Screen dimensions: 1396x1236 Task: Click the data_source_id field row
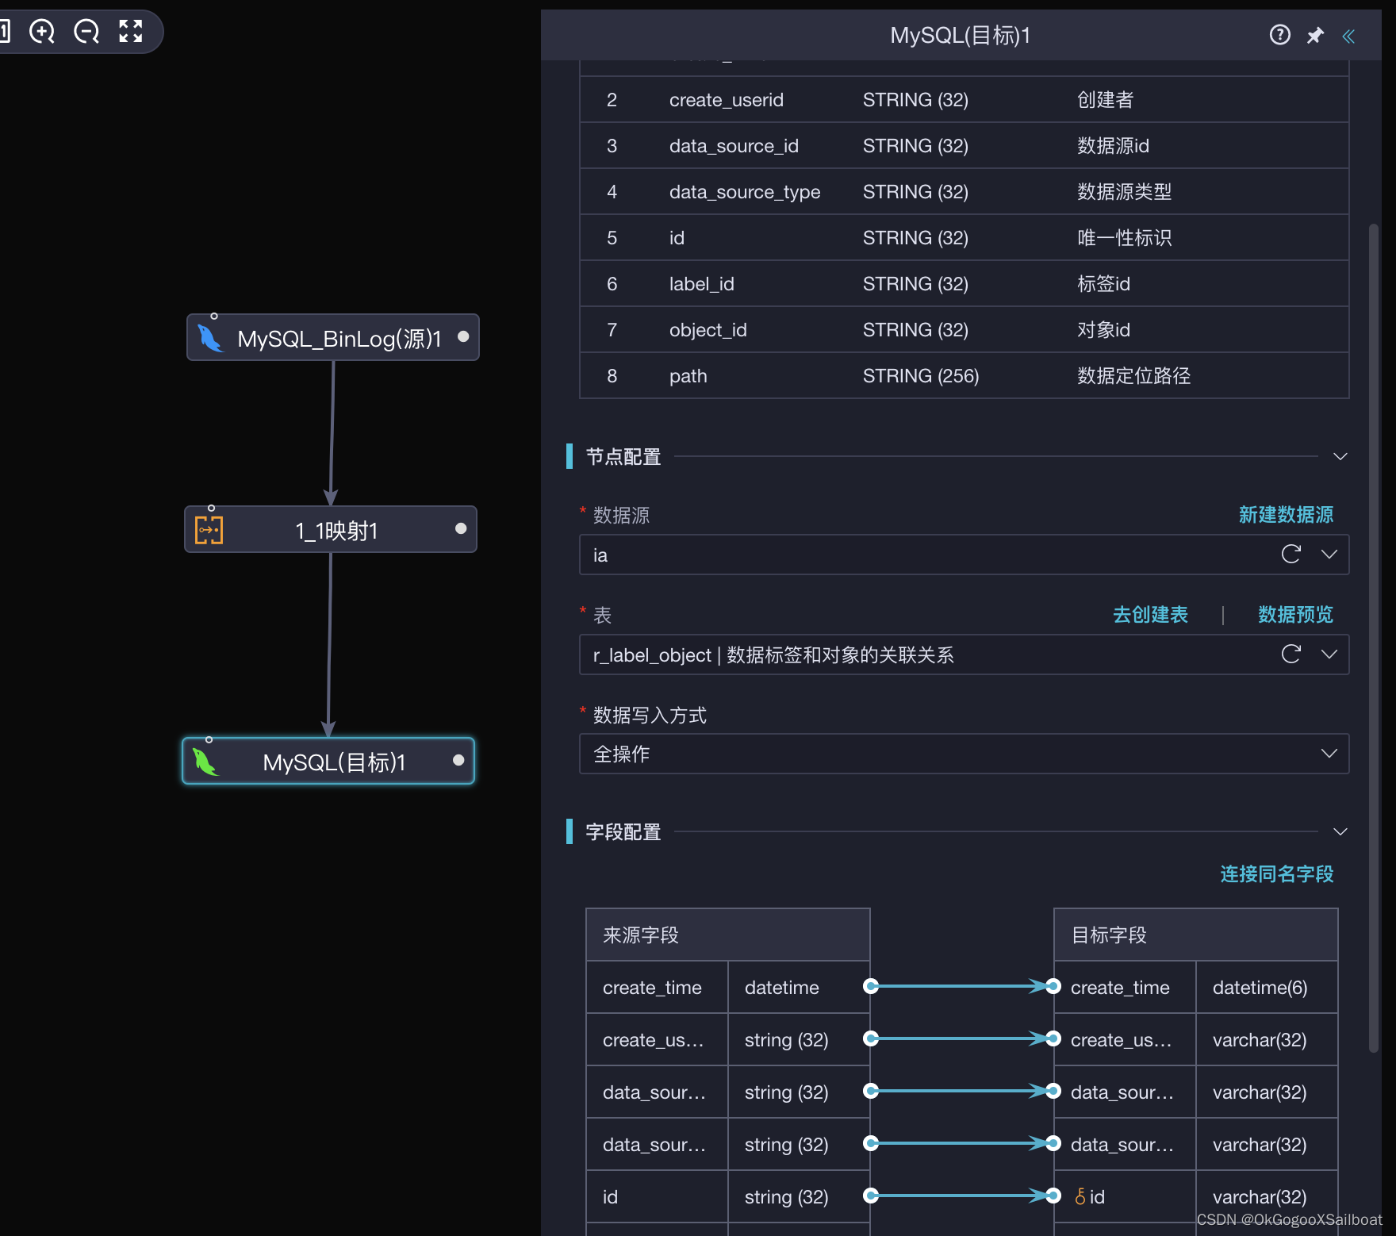point(965,146)
